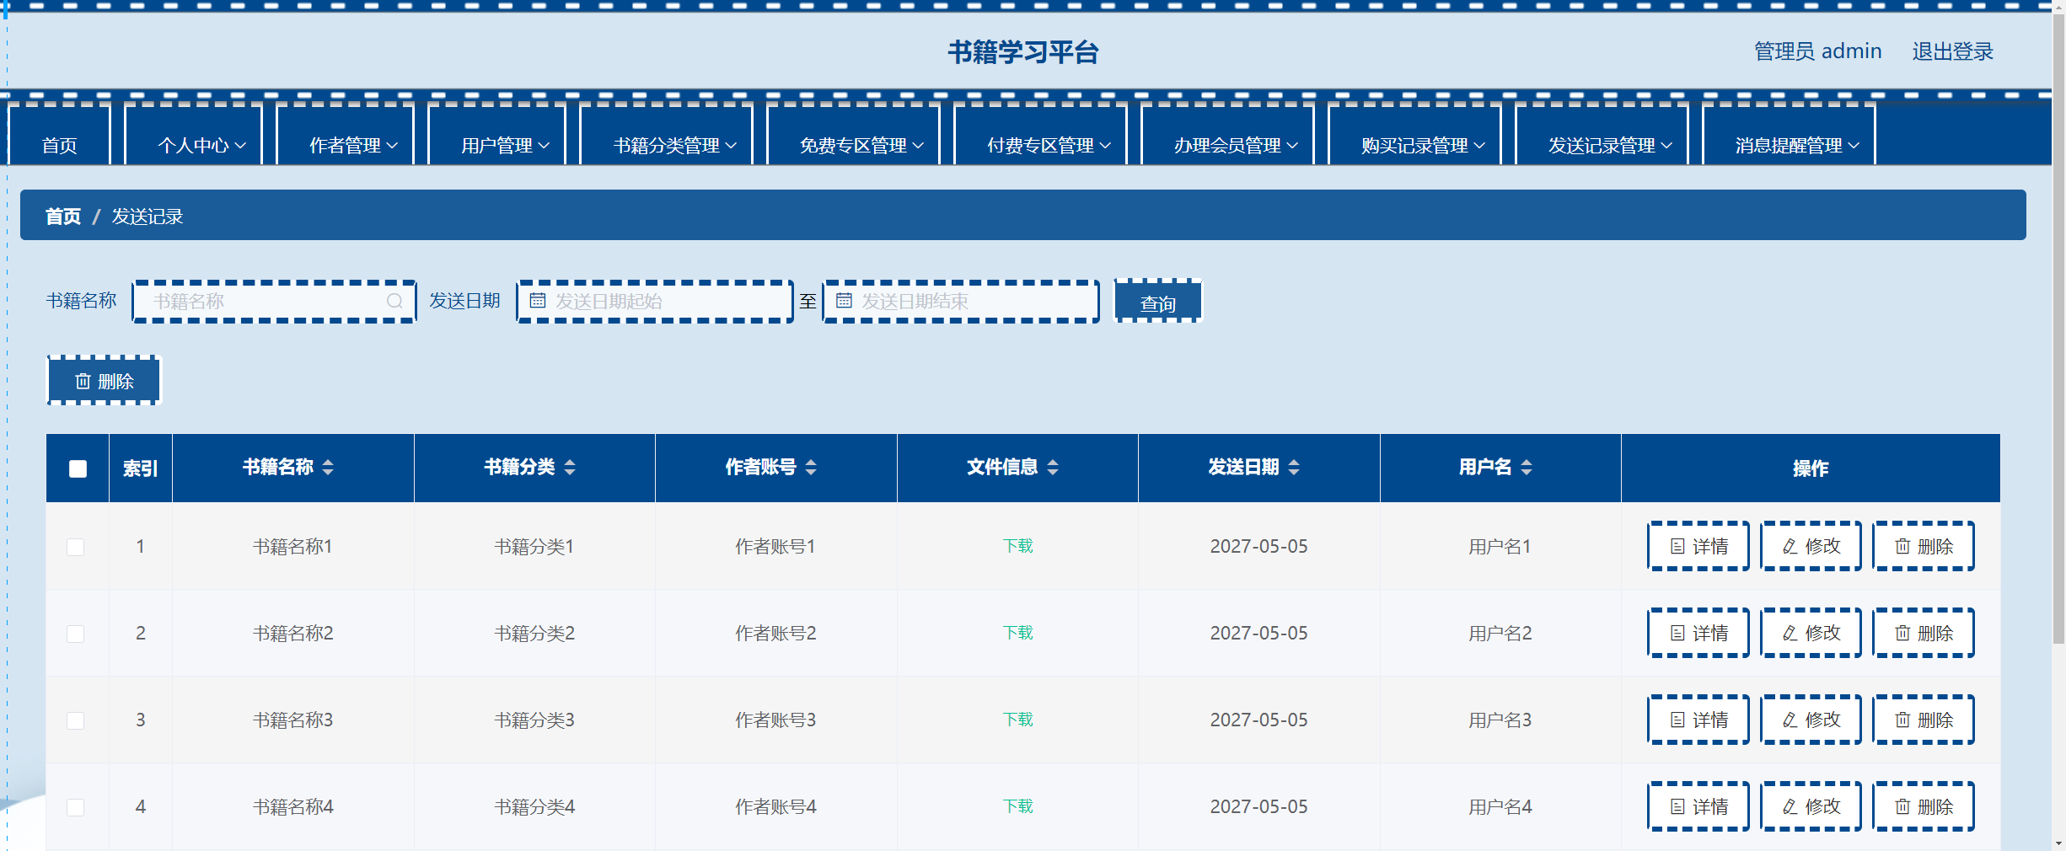Select the 首页 navigation item
2066x851 pixels.
[x=60, y=144]
